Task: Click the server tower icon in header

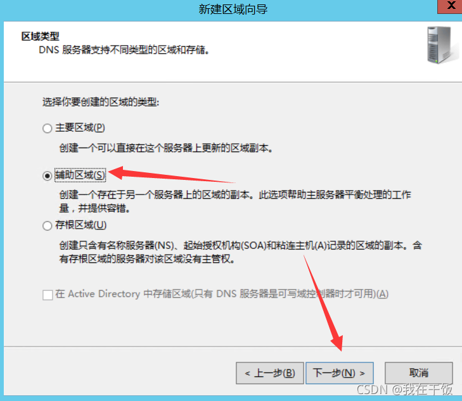Action: (440, 45)
